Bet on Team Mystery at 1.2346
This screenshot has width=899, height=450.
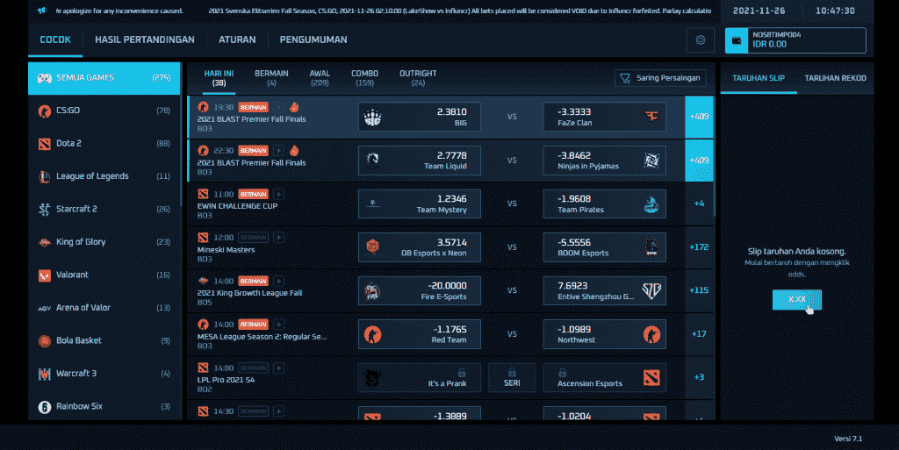click(x=419, y=204)
